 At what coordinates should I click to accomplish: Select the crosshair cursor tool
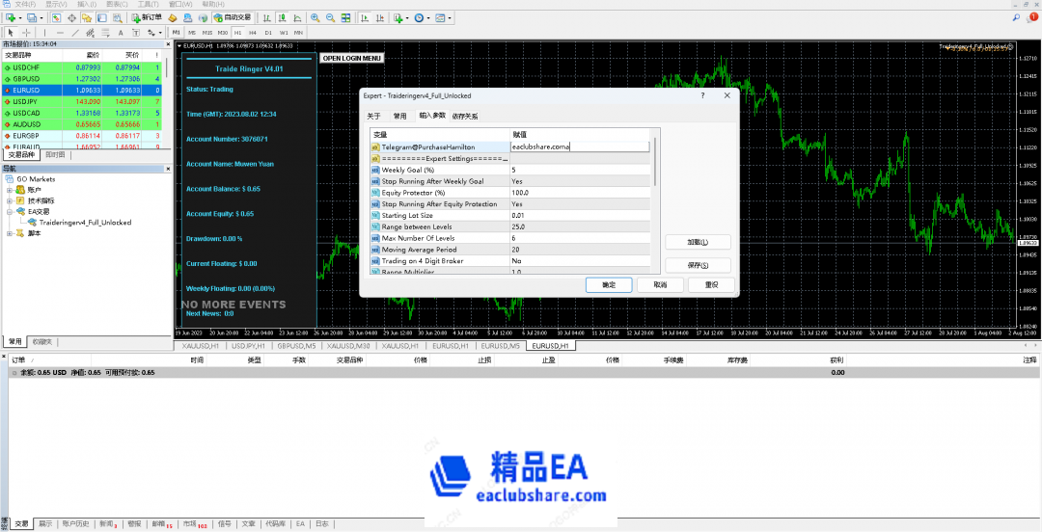tap(24, 32)
